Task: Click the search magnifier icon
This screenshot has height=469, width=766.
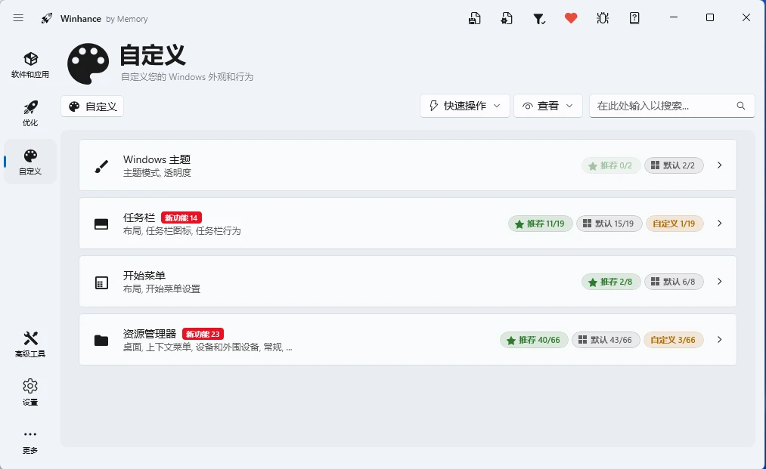Action: pos(741,106)
